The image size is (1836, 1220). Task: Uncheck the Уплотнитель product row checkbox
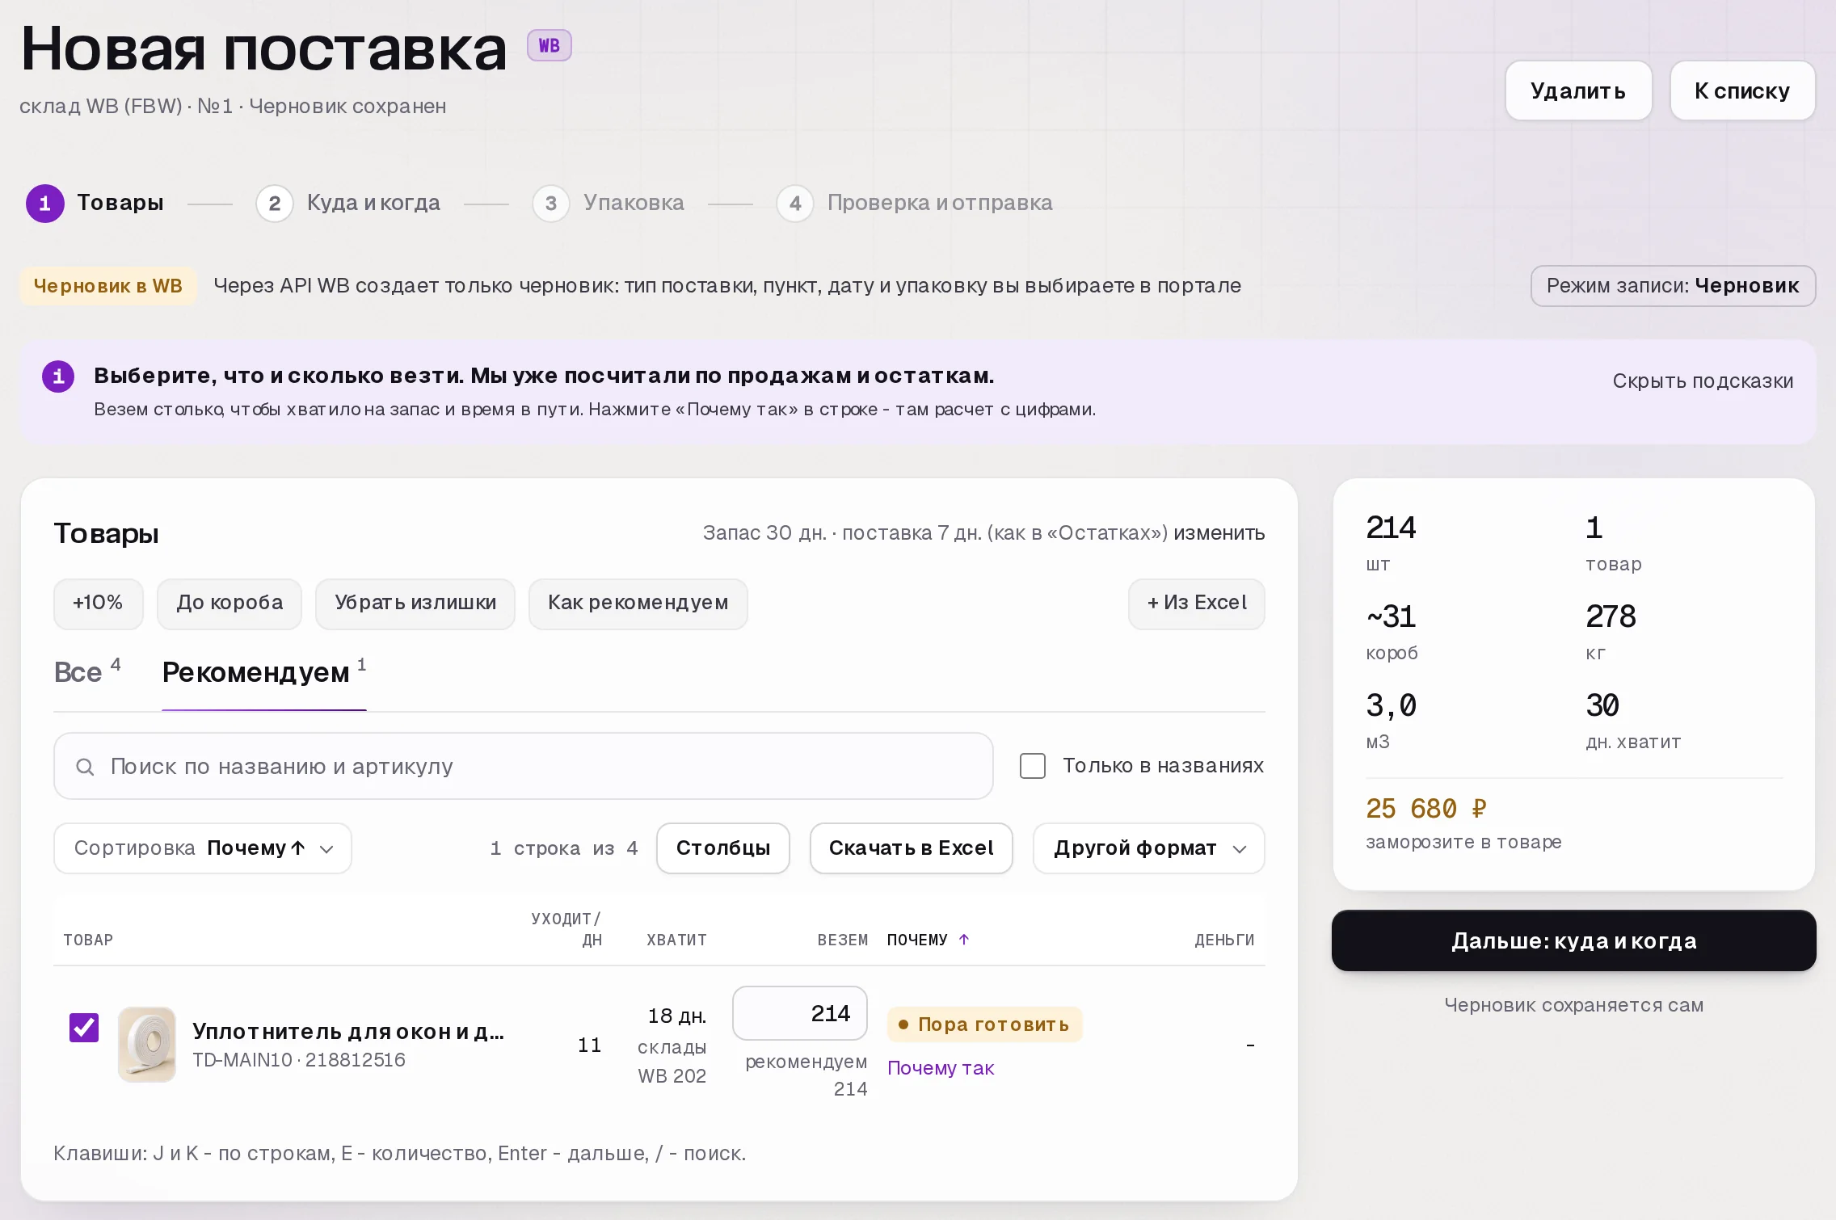tap(84, 1028)
